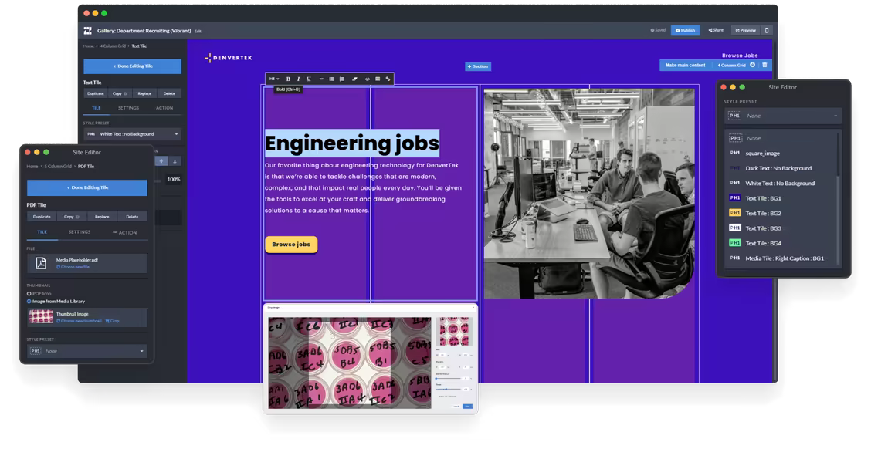Viewport: 871px width, 449px height.
Task: Duplicate the PDF Tile
Action: click(42, 217)
